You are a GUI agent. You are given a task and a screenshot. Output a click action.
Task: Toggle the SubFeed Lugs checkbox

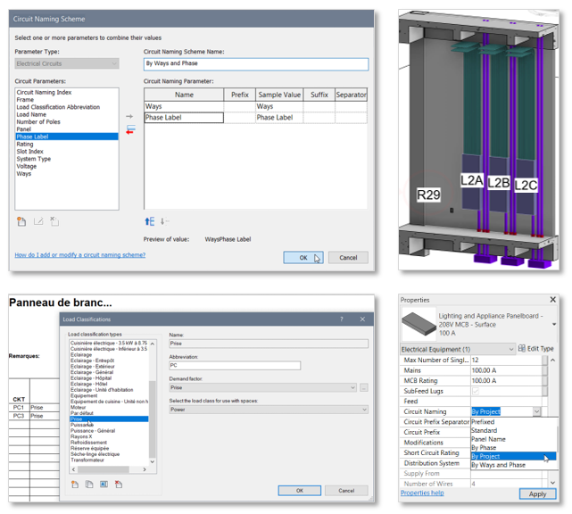pos(476,391)
